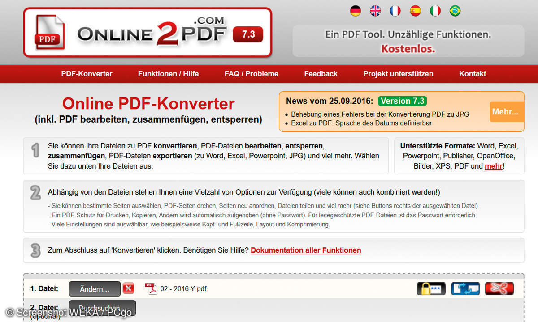
Task: Click the Online2PDF logo
Action: (x=148, y=33)
